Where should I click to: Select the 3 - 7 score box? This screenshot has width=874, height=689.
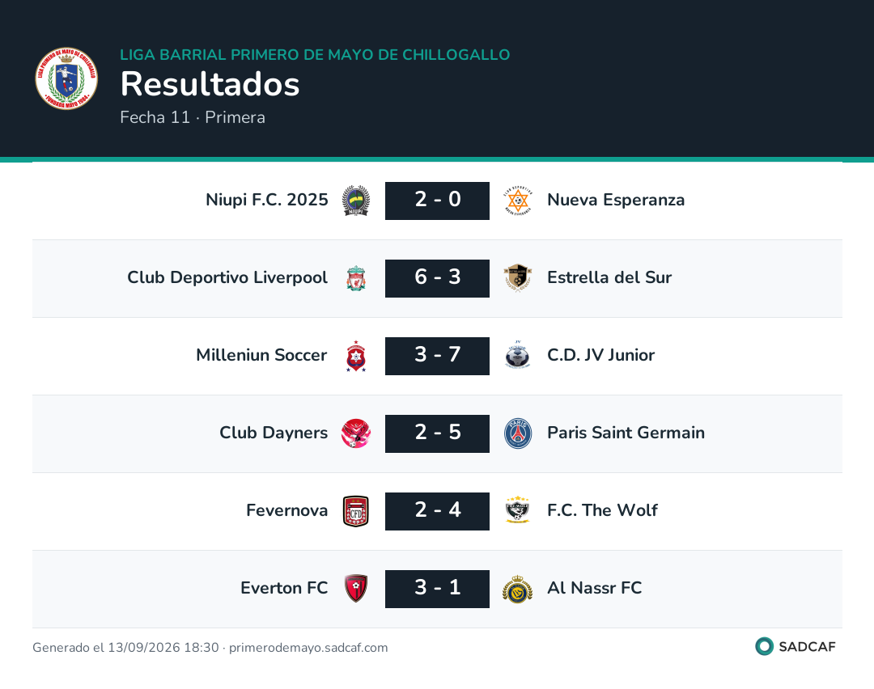click(x=437, y=356)
